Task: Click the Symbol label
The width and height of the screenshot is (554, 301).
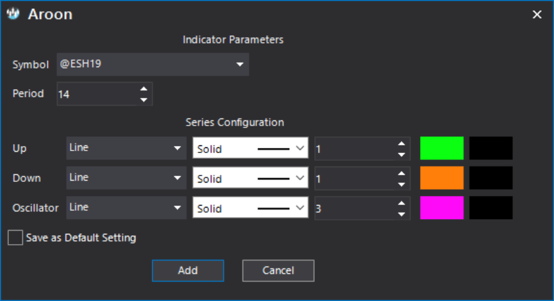Action: point(30,65)
